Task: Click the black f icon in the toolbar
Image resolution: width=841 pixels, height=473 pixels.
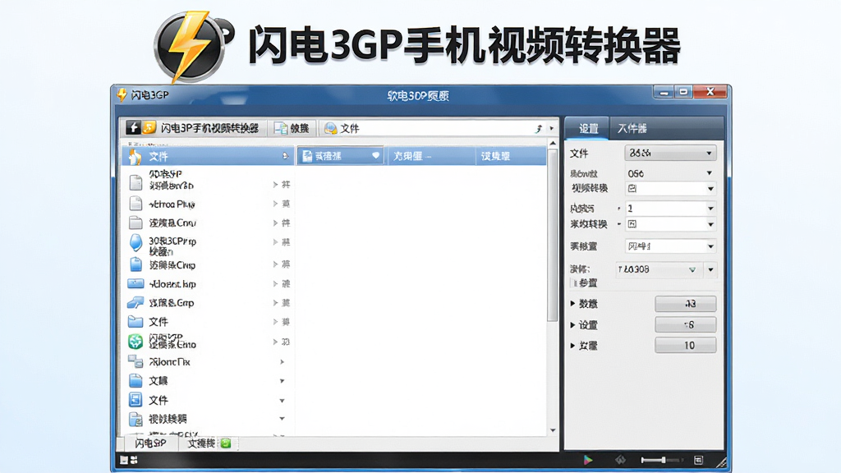Action: [x=133, y=127]
